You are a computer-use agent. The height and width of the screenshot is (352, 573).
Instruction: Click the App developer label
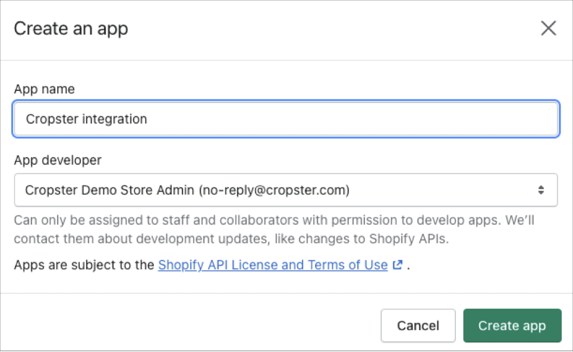tap(58, 160)
